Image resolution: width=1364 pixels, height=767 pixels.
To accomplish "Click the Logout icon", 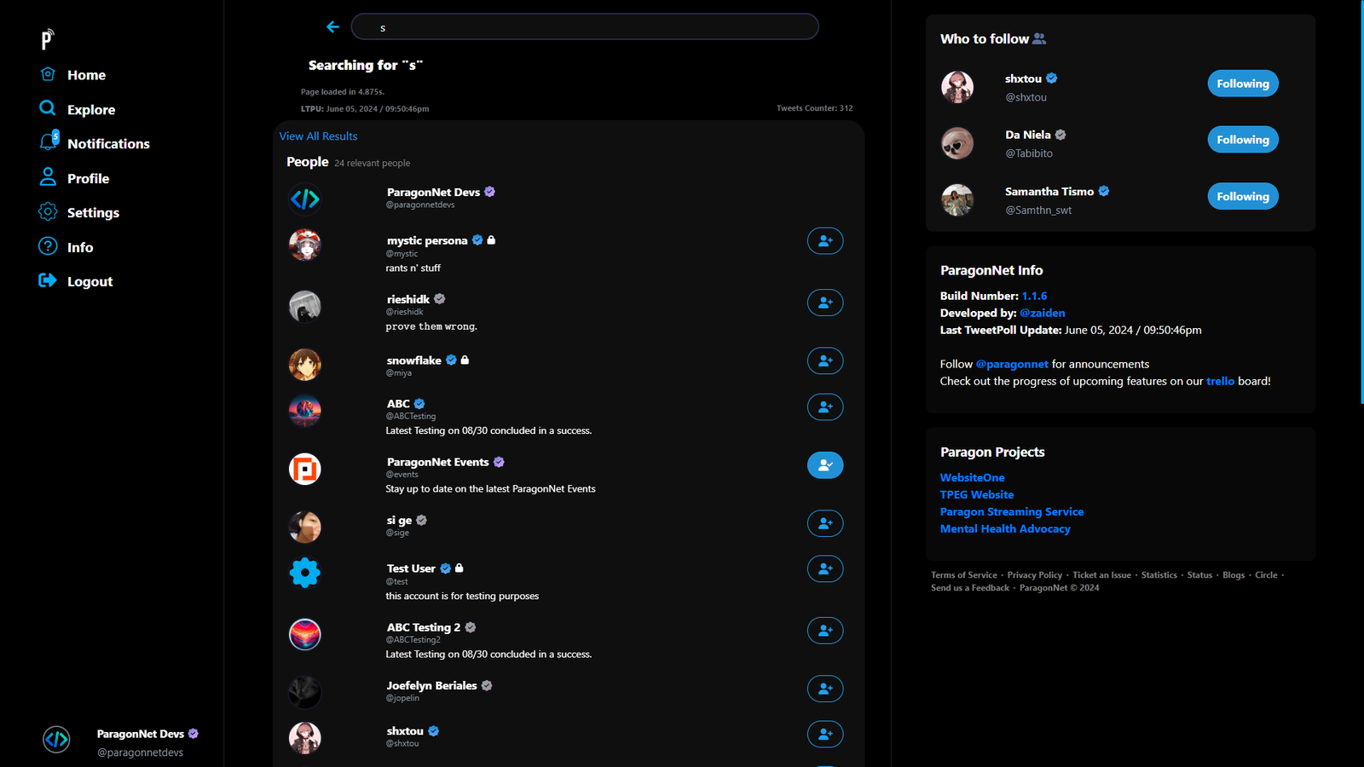I will [48, 281].
